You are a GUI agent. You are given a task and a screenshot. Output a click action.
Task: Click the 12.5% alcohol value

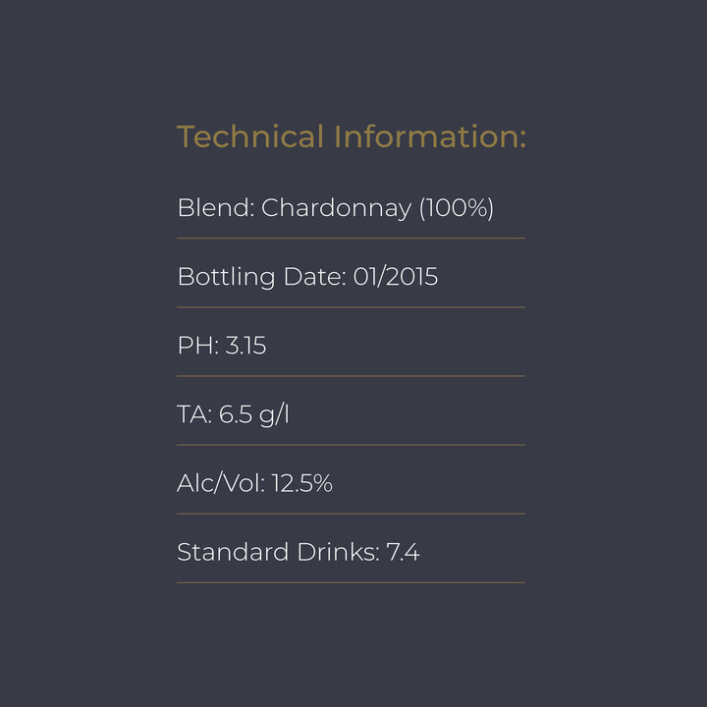[301, 483]
